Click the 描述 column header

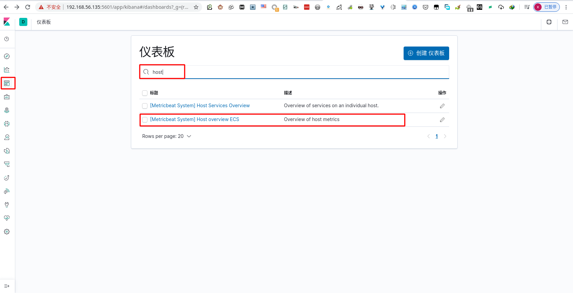click(x=288, y=93)
